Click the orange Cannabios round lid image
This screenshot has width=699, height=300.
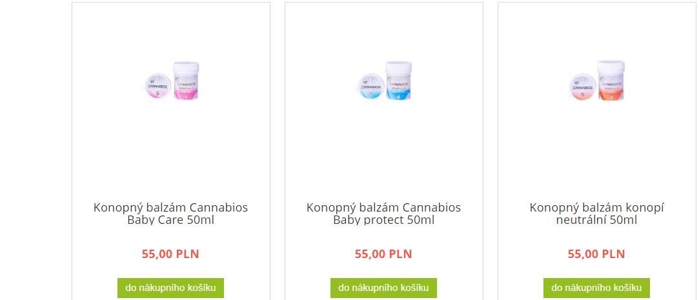(583, 86)
